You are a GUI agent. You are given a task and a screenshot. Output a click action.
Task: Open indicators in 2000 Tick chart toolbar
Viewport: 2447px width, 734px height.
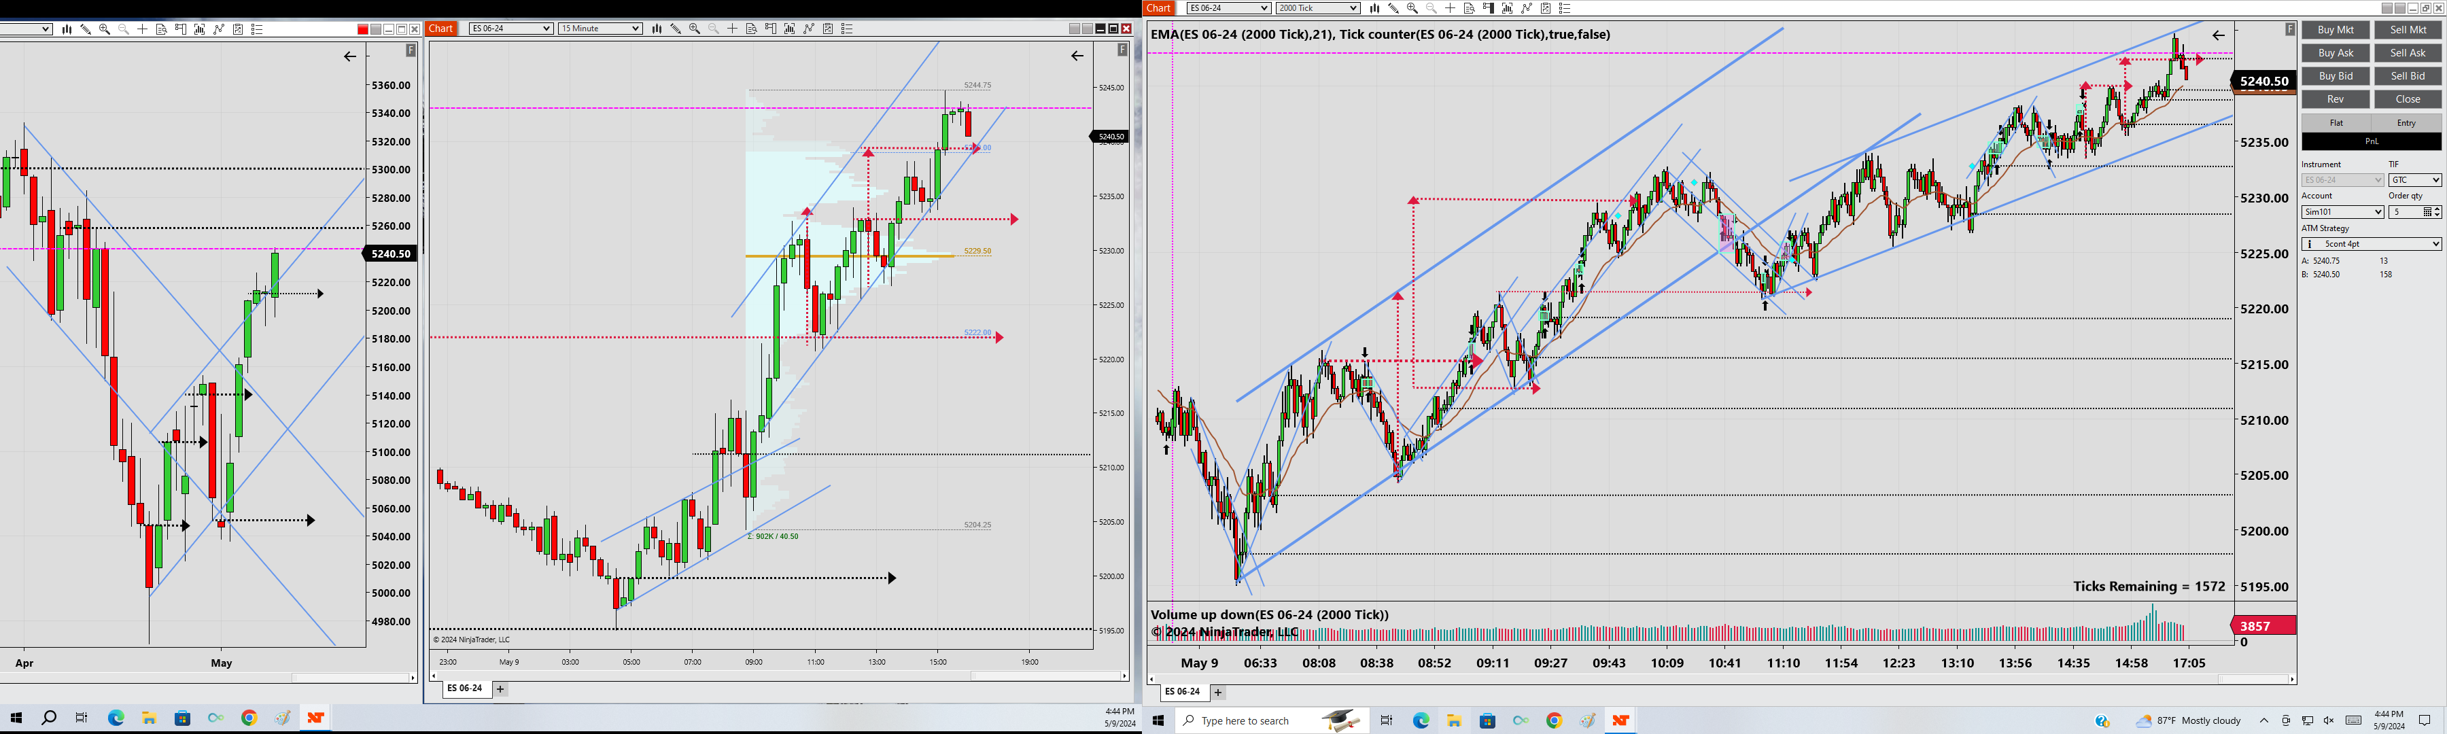[x=1508, y=7]
